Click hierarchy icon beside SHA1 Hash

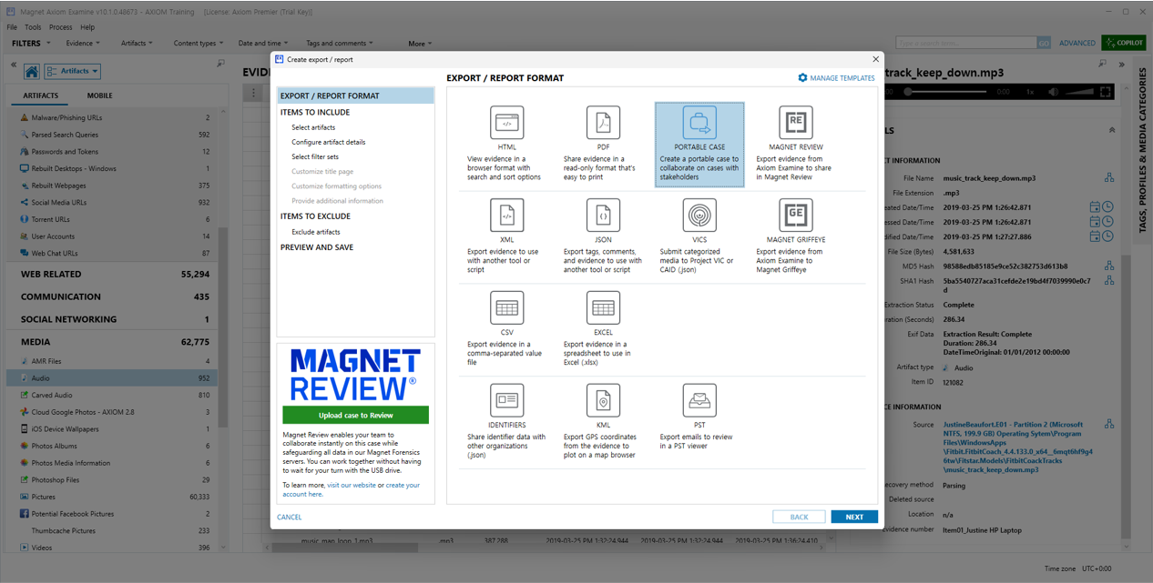(x=1109, y=281)
